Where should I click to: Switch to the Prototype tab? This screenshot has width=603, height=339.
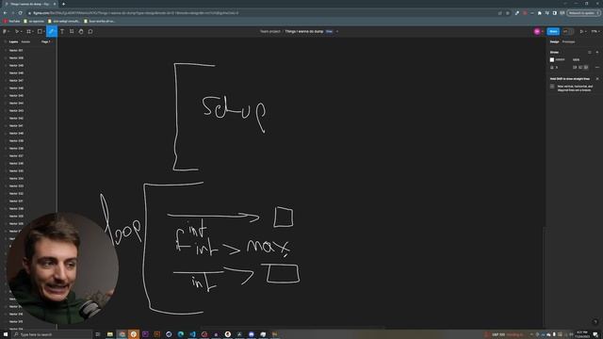[568, 41]
